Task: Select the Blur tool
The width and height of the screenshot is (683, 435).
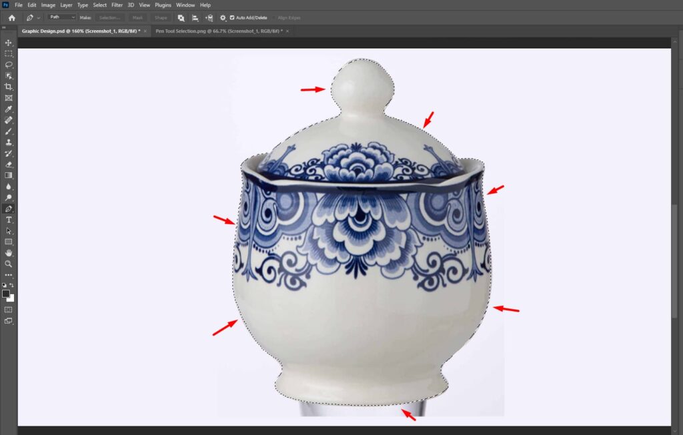Action: pos(8,187)
